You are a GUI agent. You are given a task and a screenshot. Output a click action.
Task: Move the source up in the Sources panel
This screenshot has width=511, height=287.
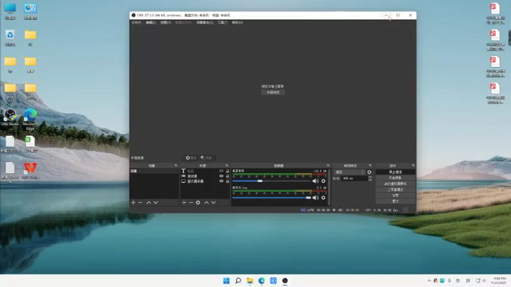(x=206, y=202)
